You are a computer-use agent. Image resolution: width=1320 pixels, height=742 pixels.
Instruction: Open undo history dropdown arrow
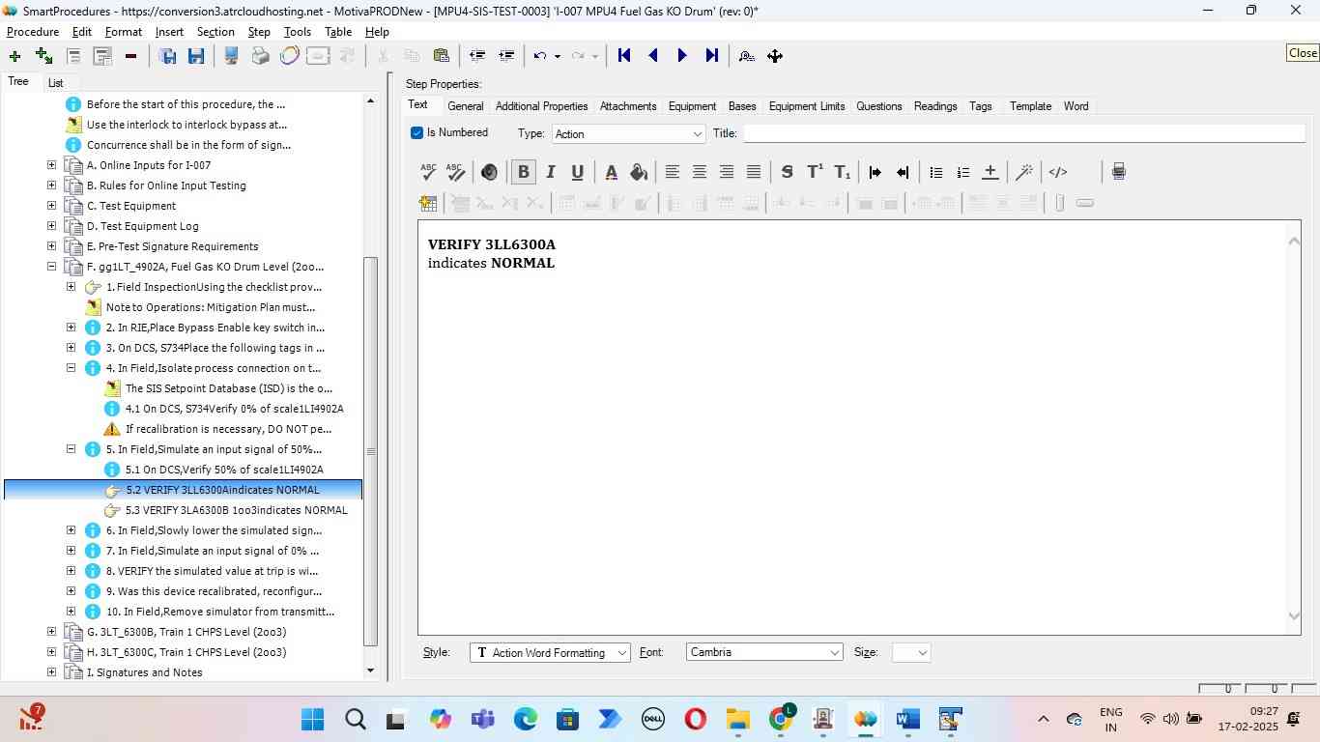click(x=558, y=56)
